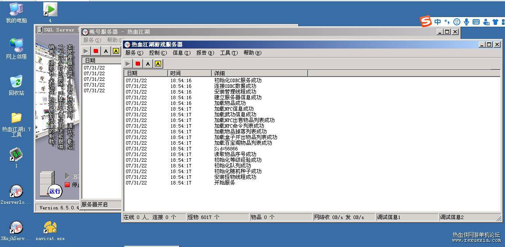Open the 工具(T) menu in game server
The image size is (505, 247).
pyautogui.click(x=229, y=53)
